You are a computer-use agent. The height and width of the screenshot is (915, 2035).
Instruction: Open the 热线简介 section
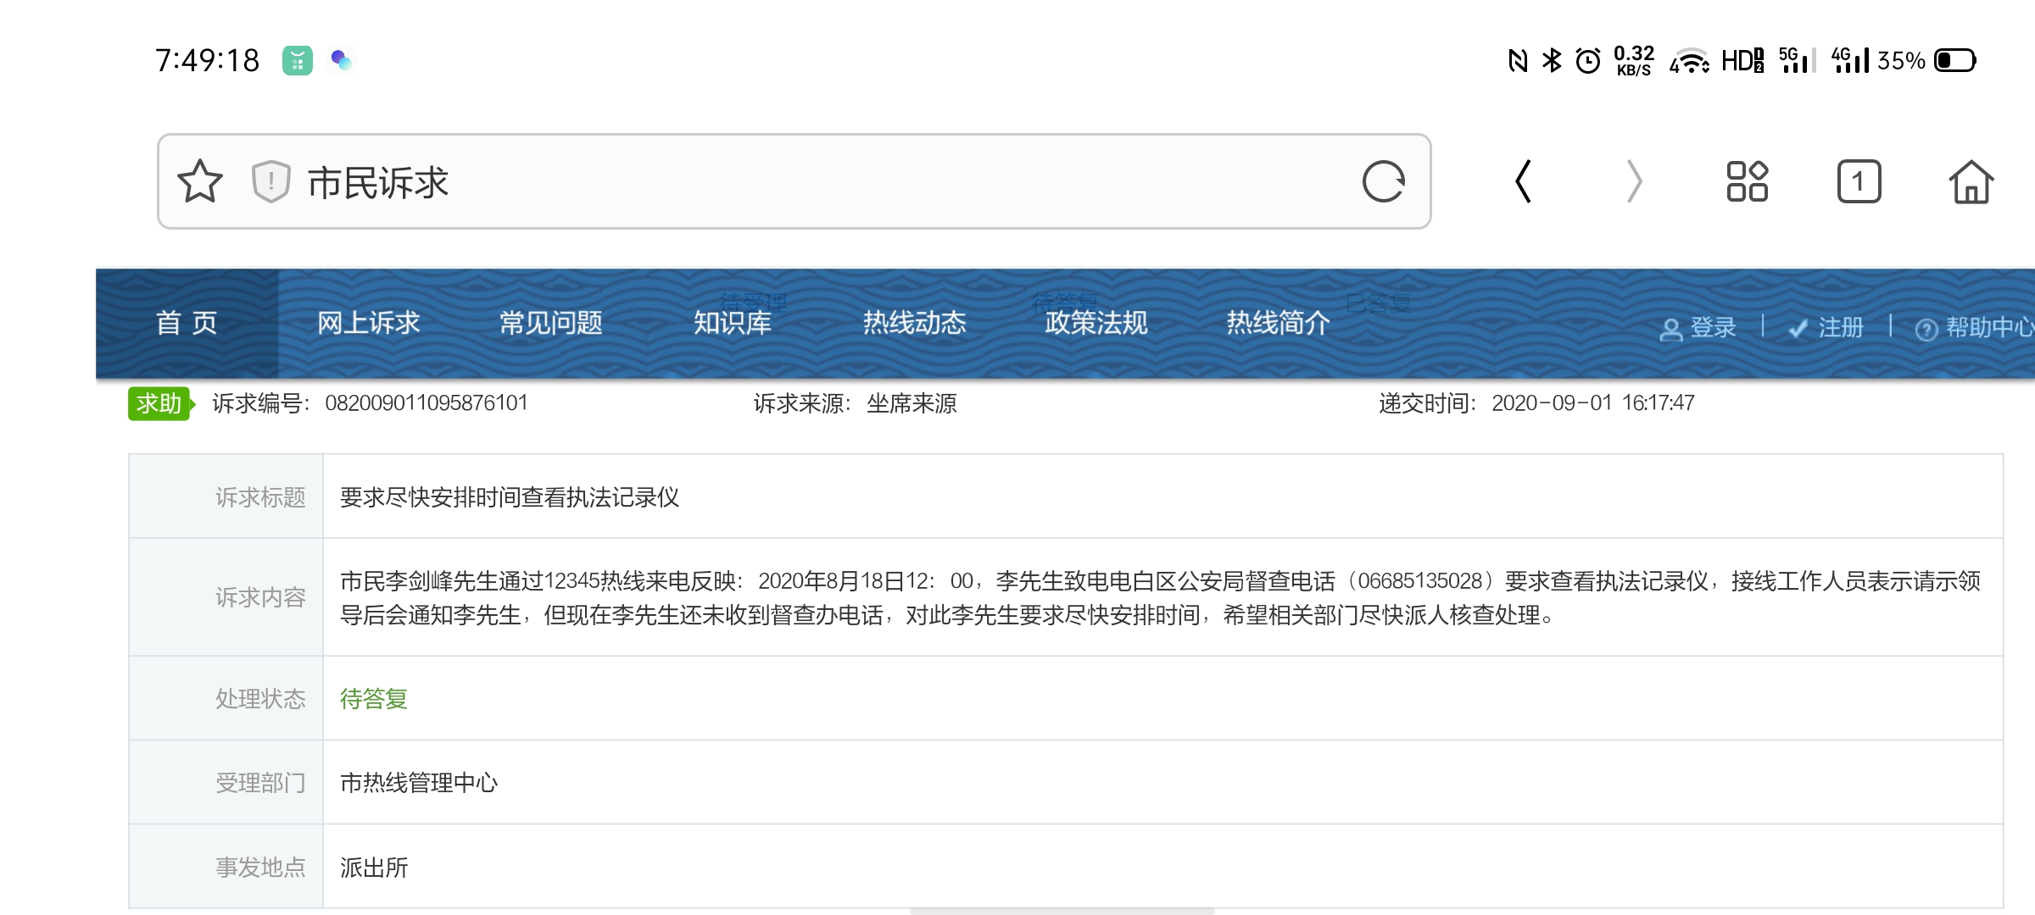pyautogui.click(x=1278, y=323)
